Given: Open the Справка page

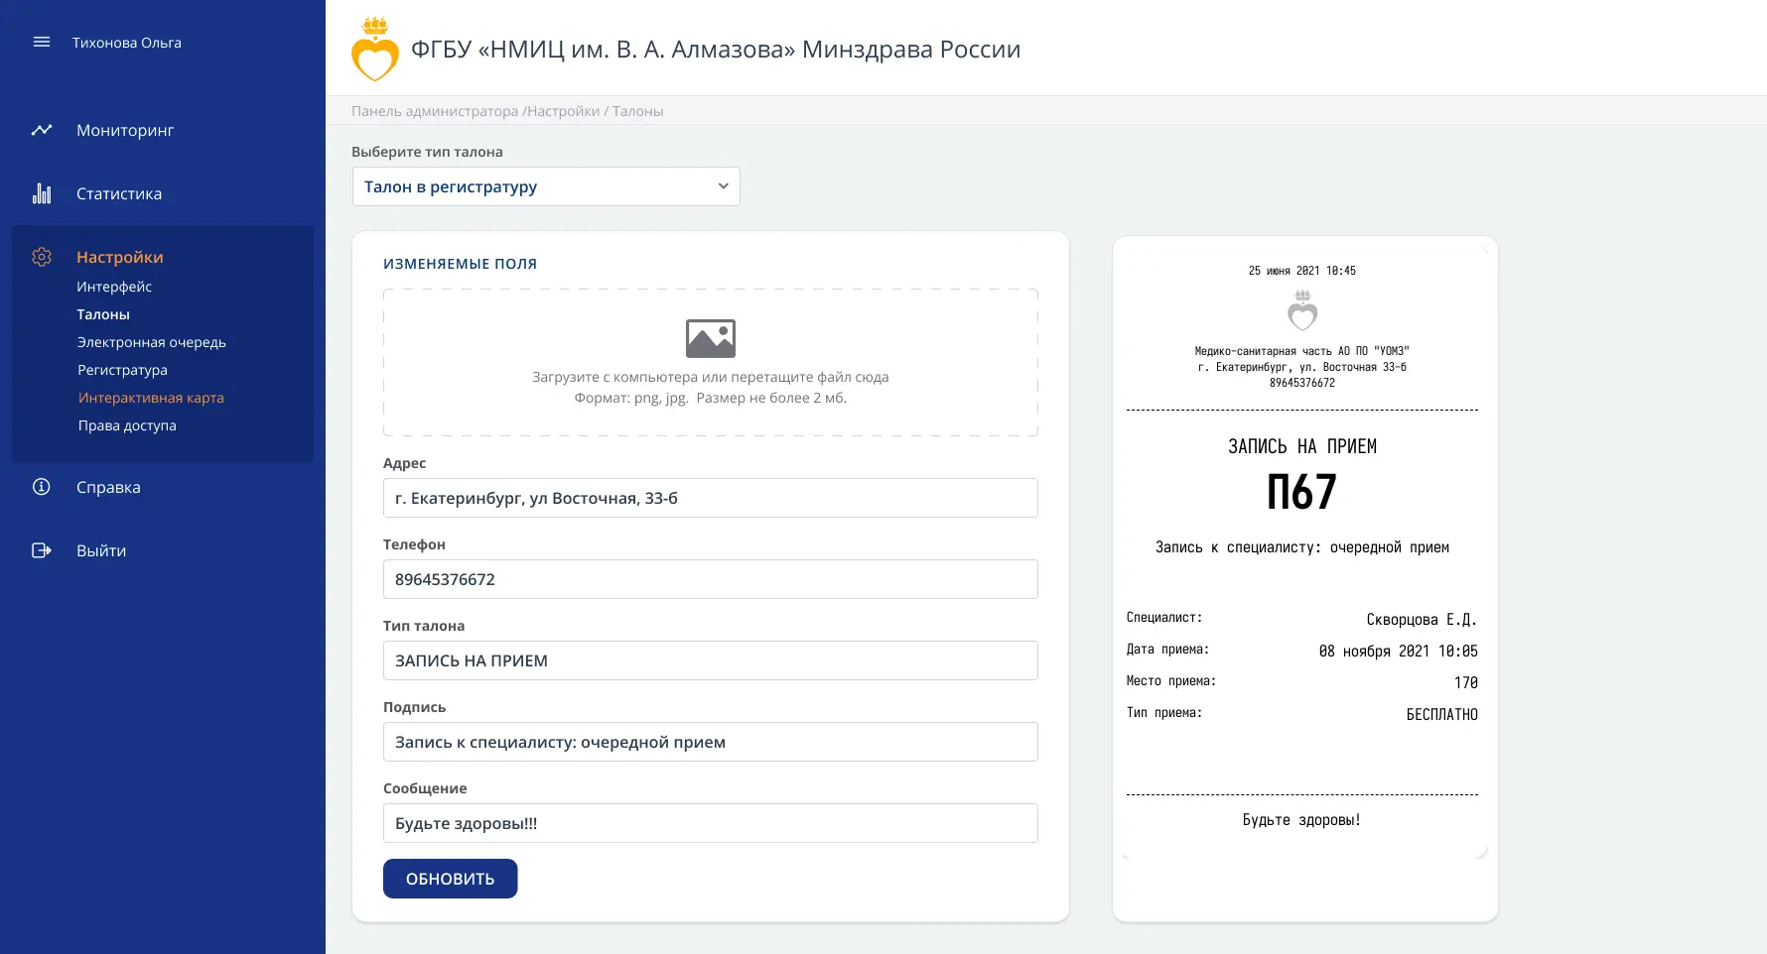Looking at the screenshot, I should (108, 487).
